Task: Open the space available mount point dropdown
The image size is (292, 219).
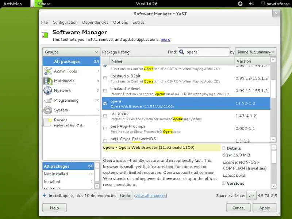Action: pos(251,196)
